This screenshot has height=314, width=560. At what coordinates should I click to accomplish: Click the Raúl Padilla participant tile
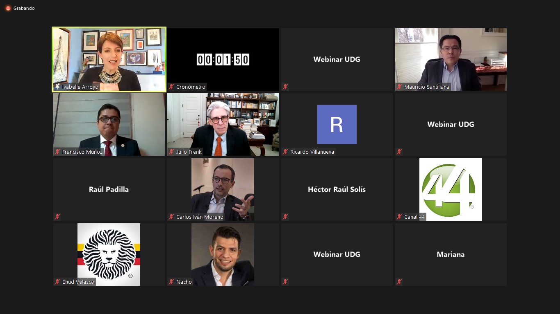pyautogui.click(x=109, y=189)
